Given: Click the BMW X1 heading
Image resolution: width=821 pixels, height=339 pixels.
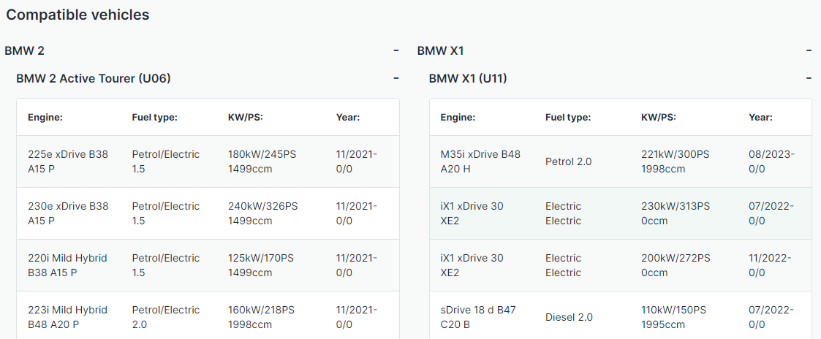Looking at the screenshot, I should click(440, 50).
